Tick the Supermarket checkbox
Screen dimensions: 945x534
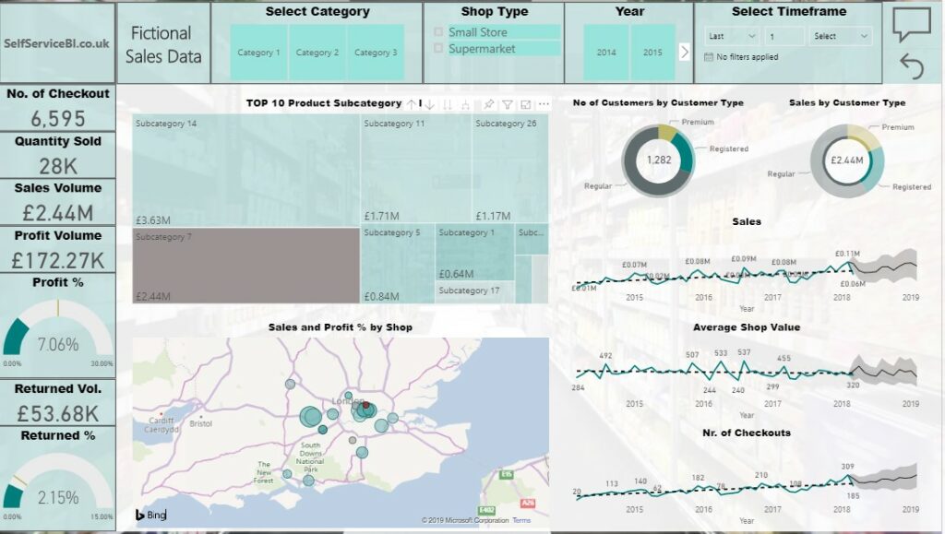click(438, 48)
